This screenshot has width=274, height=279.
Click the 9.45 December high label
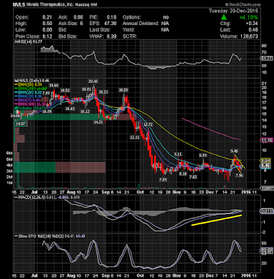234,151
